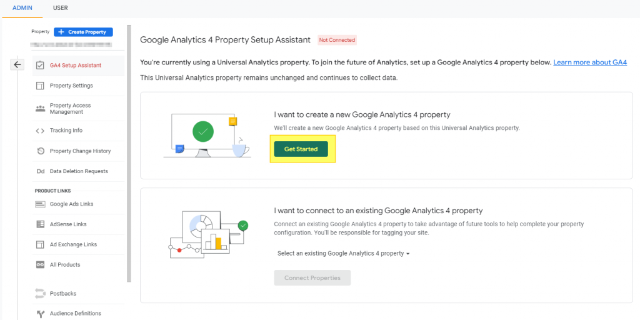Switch to the USER tab
Viewport: 640px width, 320px height.
point(61,8)
